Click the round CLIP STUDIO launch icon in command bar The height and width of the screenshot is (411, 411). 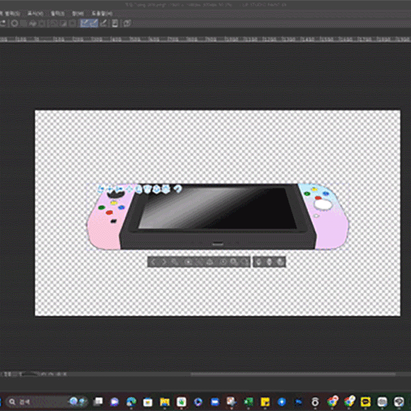14,23
